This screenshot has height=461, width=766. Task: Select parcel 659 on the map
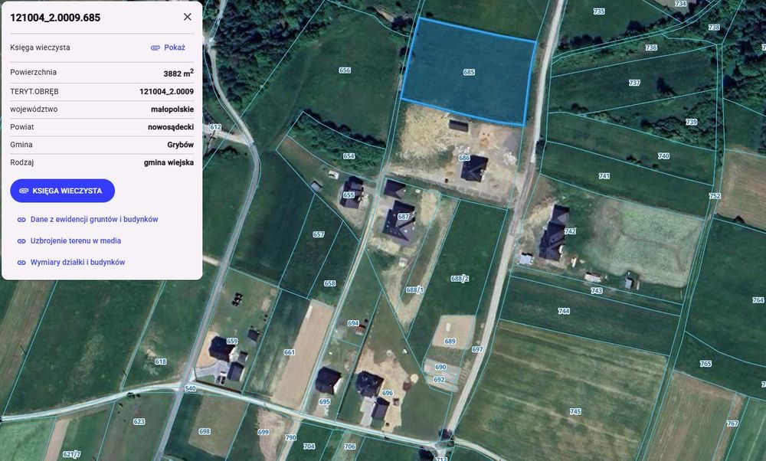point(232,342)
